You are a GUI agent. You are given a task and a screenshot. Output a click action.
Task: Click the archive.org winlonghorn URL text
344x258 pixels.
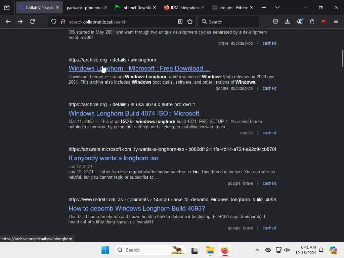click(x=112, y=60)
